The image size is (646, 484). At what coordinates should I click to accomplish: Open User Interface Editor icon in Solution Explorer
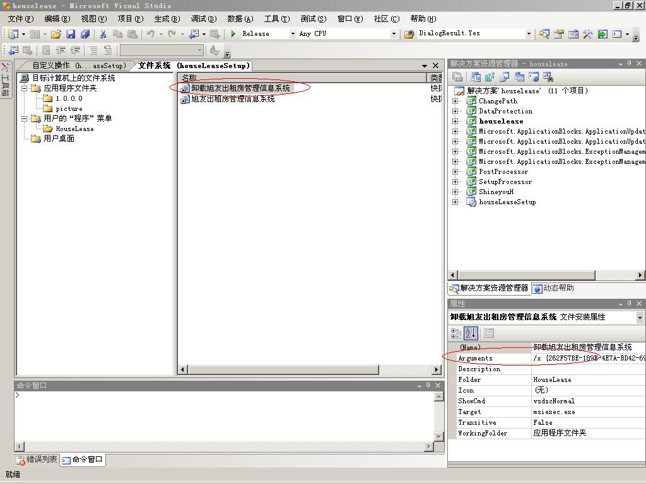pos(519,76)
